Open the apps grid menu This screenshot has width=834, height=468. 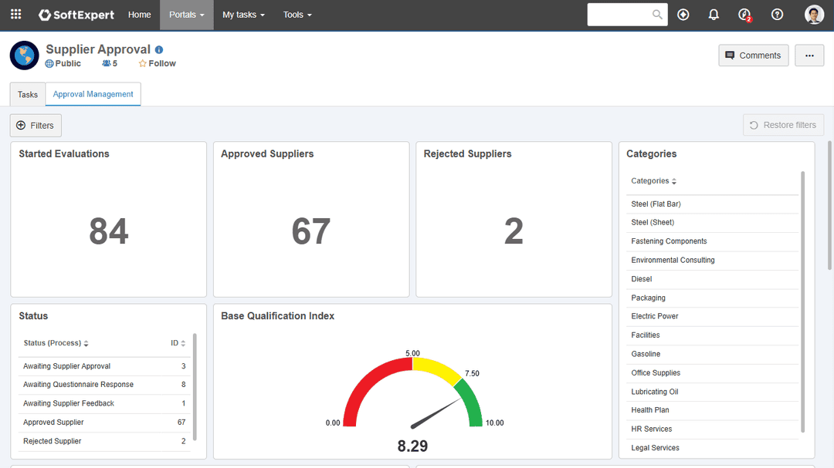click(15, 15)
